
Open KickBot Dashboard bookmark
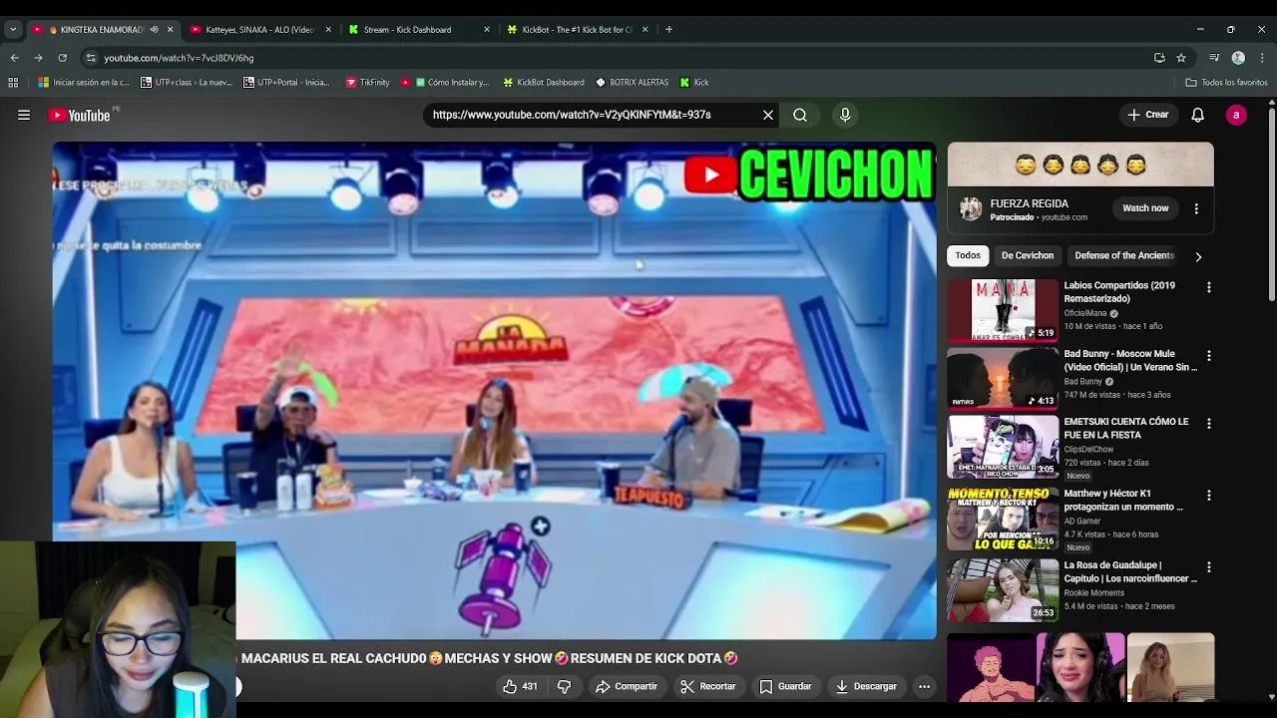[x=544, y=83]
